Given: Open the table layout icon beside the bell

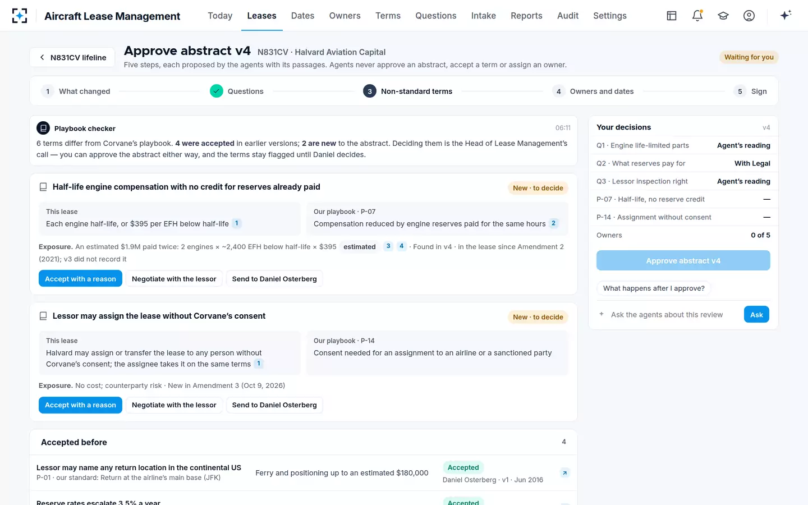Looking at the screenshot, I should point(672,16).
